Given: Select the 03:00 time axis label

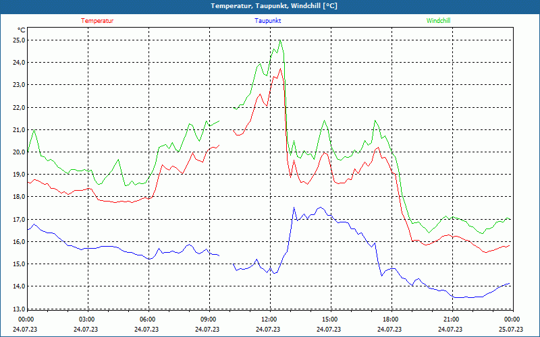Looking at the screenshot, I should pos(86,319).
